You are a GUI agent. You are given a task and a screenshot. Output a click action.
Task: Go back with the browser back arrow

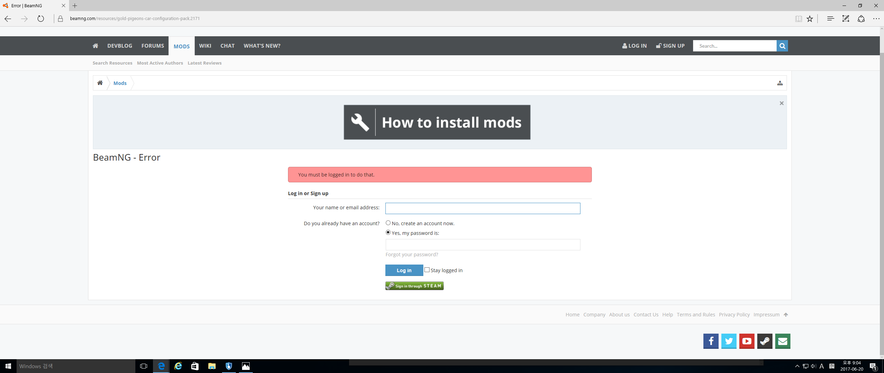coord(8,19)
